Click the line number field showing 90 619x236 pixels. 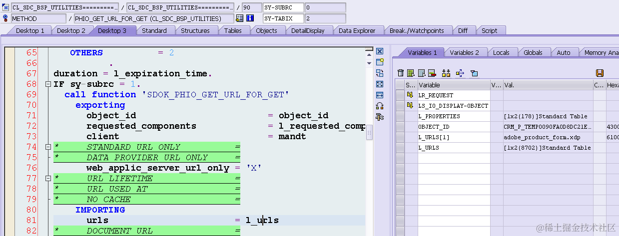click(x=252, y=7)
